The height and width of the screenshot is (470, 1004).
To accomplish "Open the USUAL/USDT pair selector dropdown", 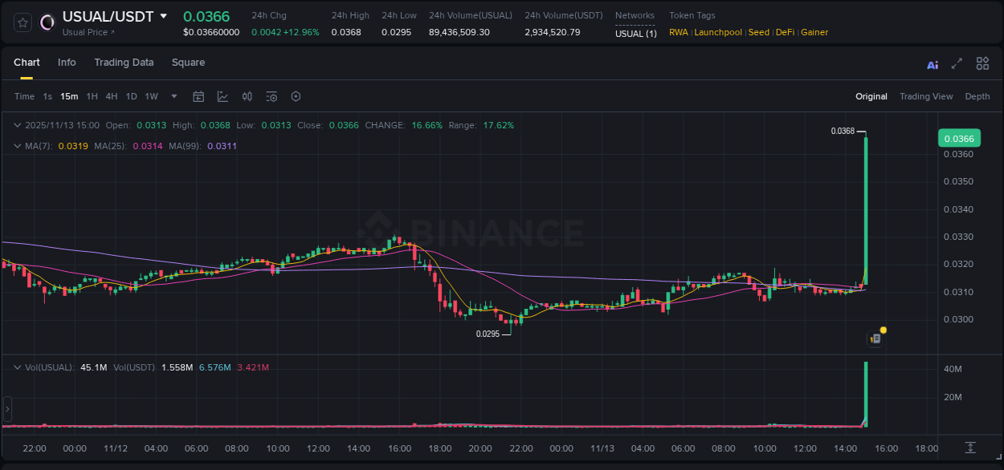I will tap(165, 16).
